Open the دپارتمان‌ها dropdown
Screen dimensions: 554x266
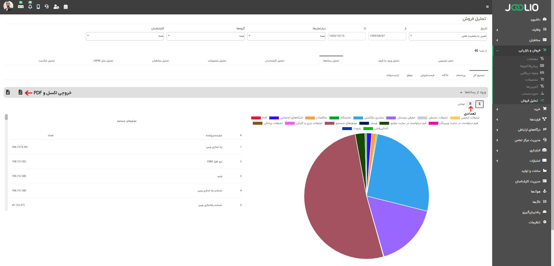coord(286,36)
